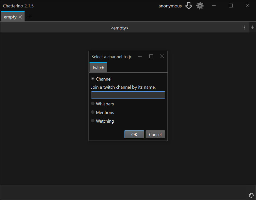Click Cancel in the channel dialog
Image resolution: width=256 pixels, height=200 pixels.
155,134
